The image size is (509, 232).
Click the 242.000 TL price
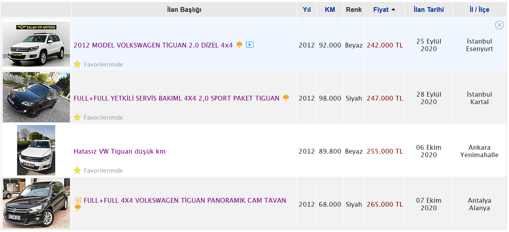tap(385, 45)
